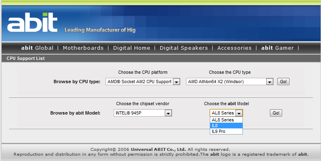Expand the CPU type dropdown arrow
321x161 pixels.
coord(269,82)
